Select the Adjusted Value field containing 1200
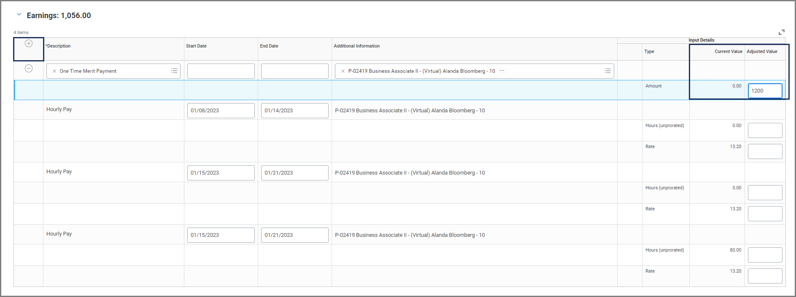The image size is (796, 297). click(x=764, y=91)
